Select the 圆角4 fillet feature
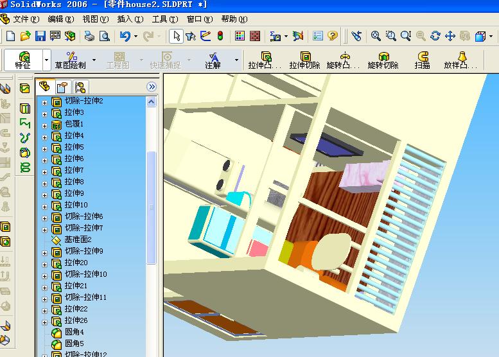This screenshot has height=357, width=499. [x=74, y=332]
